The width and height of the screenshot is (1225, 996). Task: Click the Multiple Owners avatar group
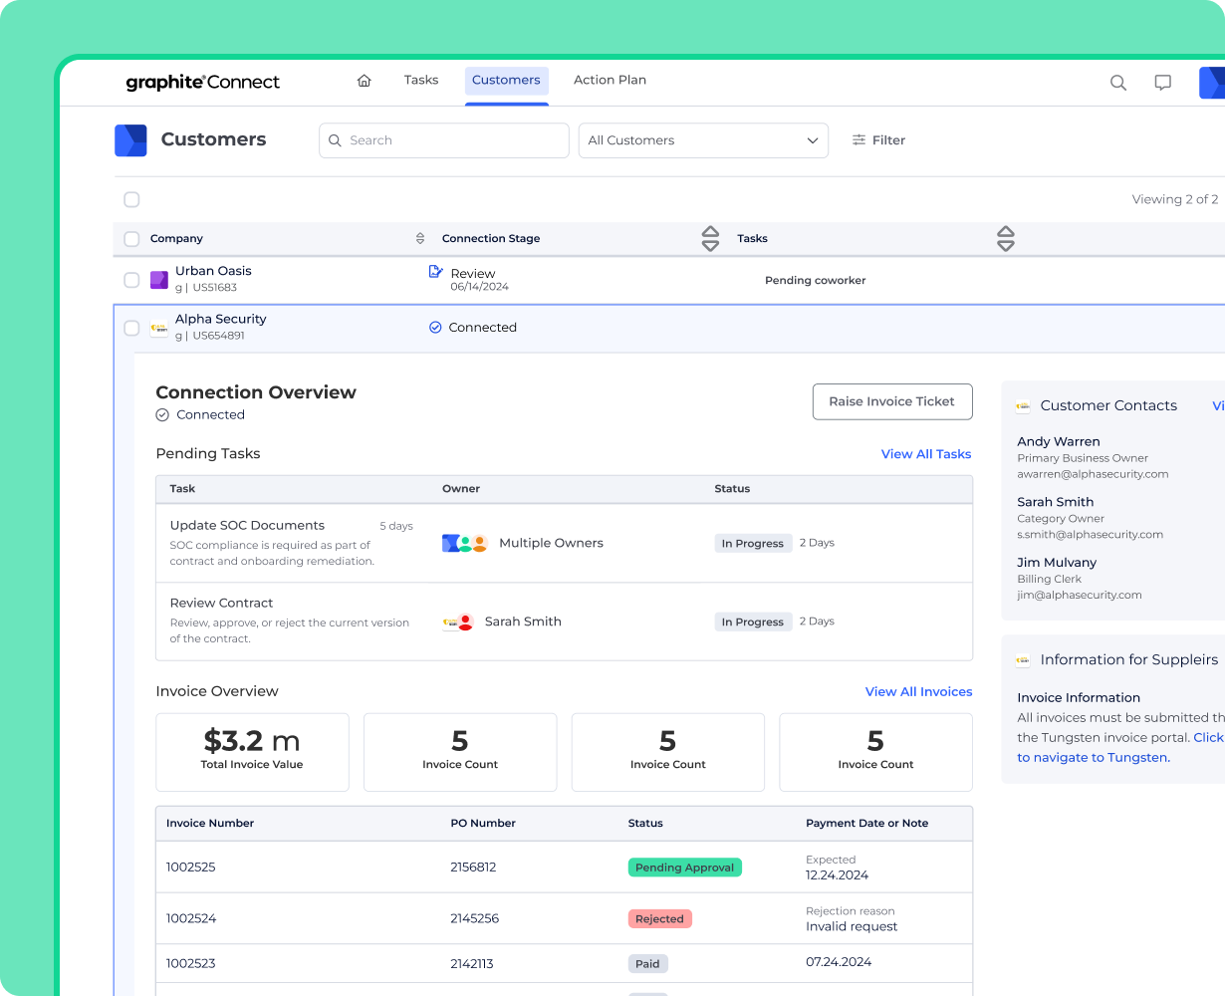pyautogui.click(x=465, y=543)
